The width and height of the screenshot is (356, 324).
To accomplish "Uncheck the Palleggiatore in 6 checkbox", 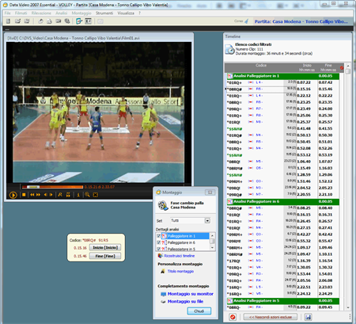I will click(x=158, y=242).
